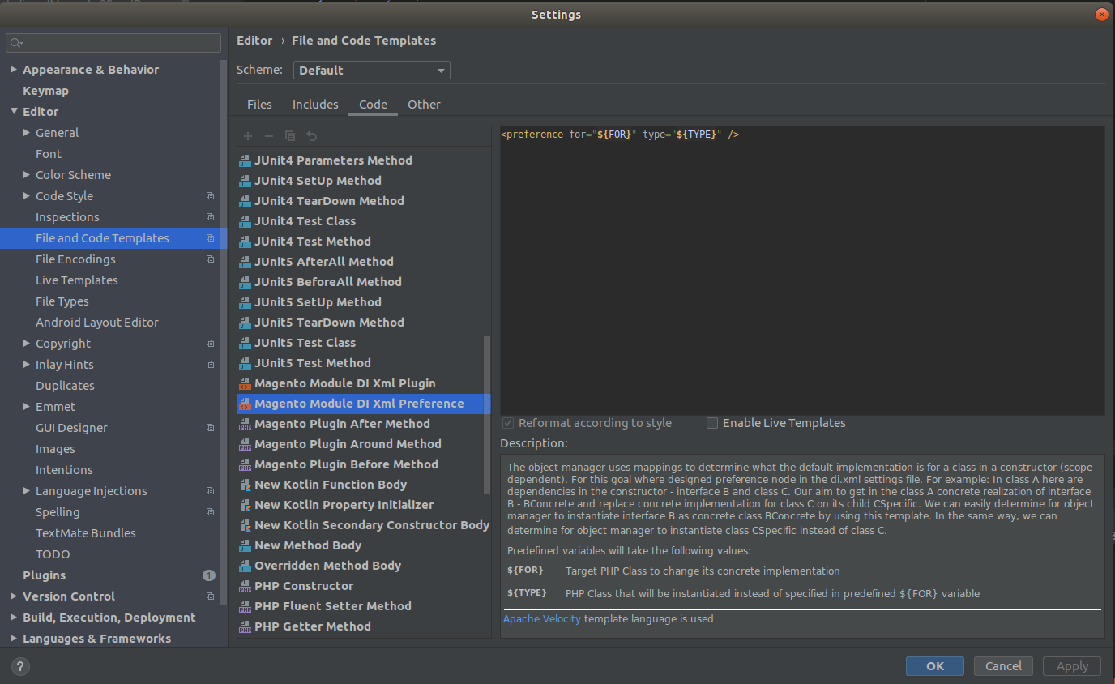This screenshot has width=1115, height=684.
Task: Click project-level icon beside Code Style
Action: click(210, 196)
